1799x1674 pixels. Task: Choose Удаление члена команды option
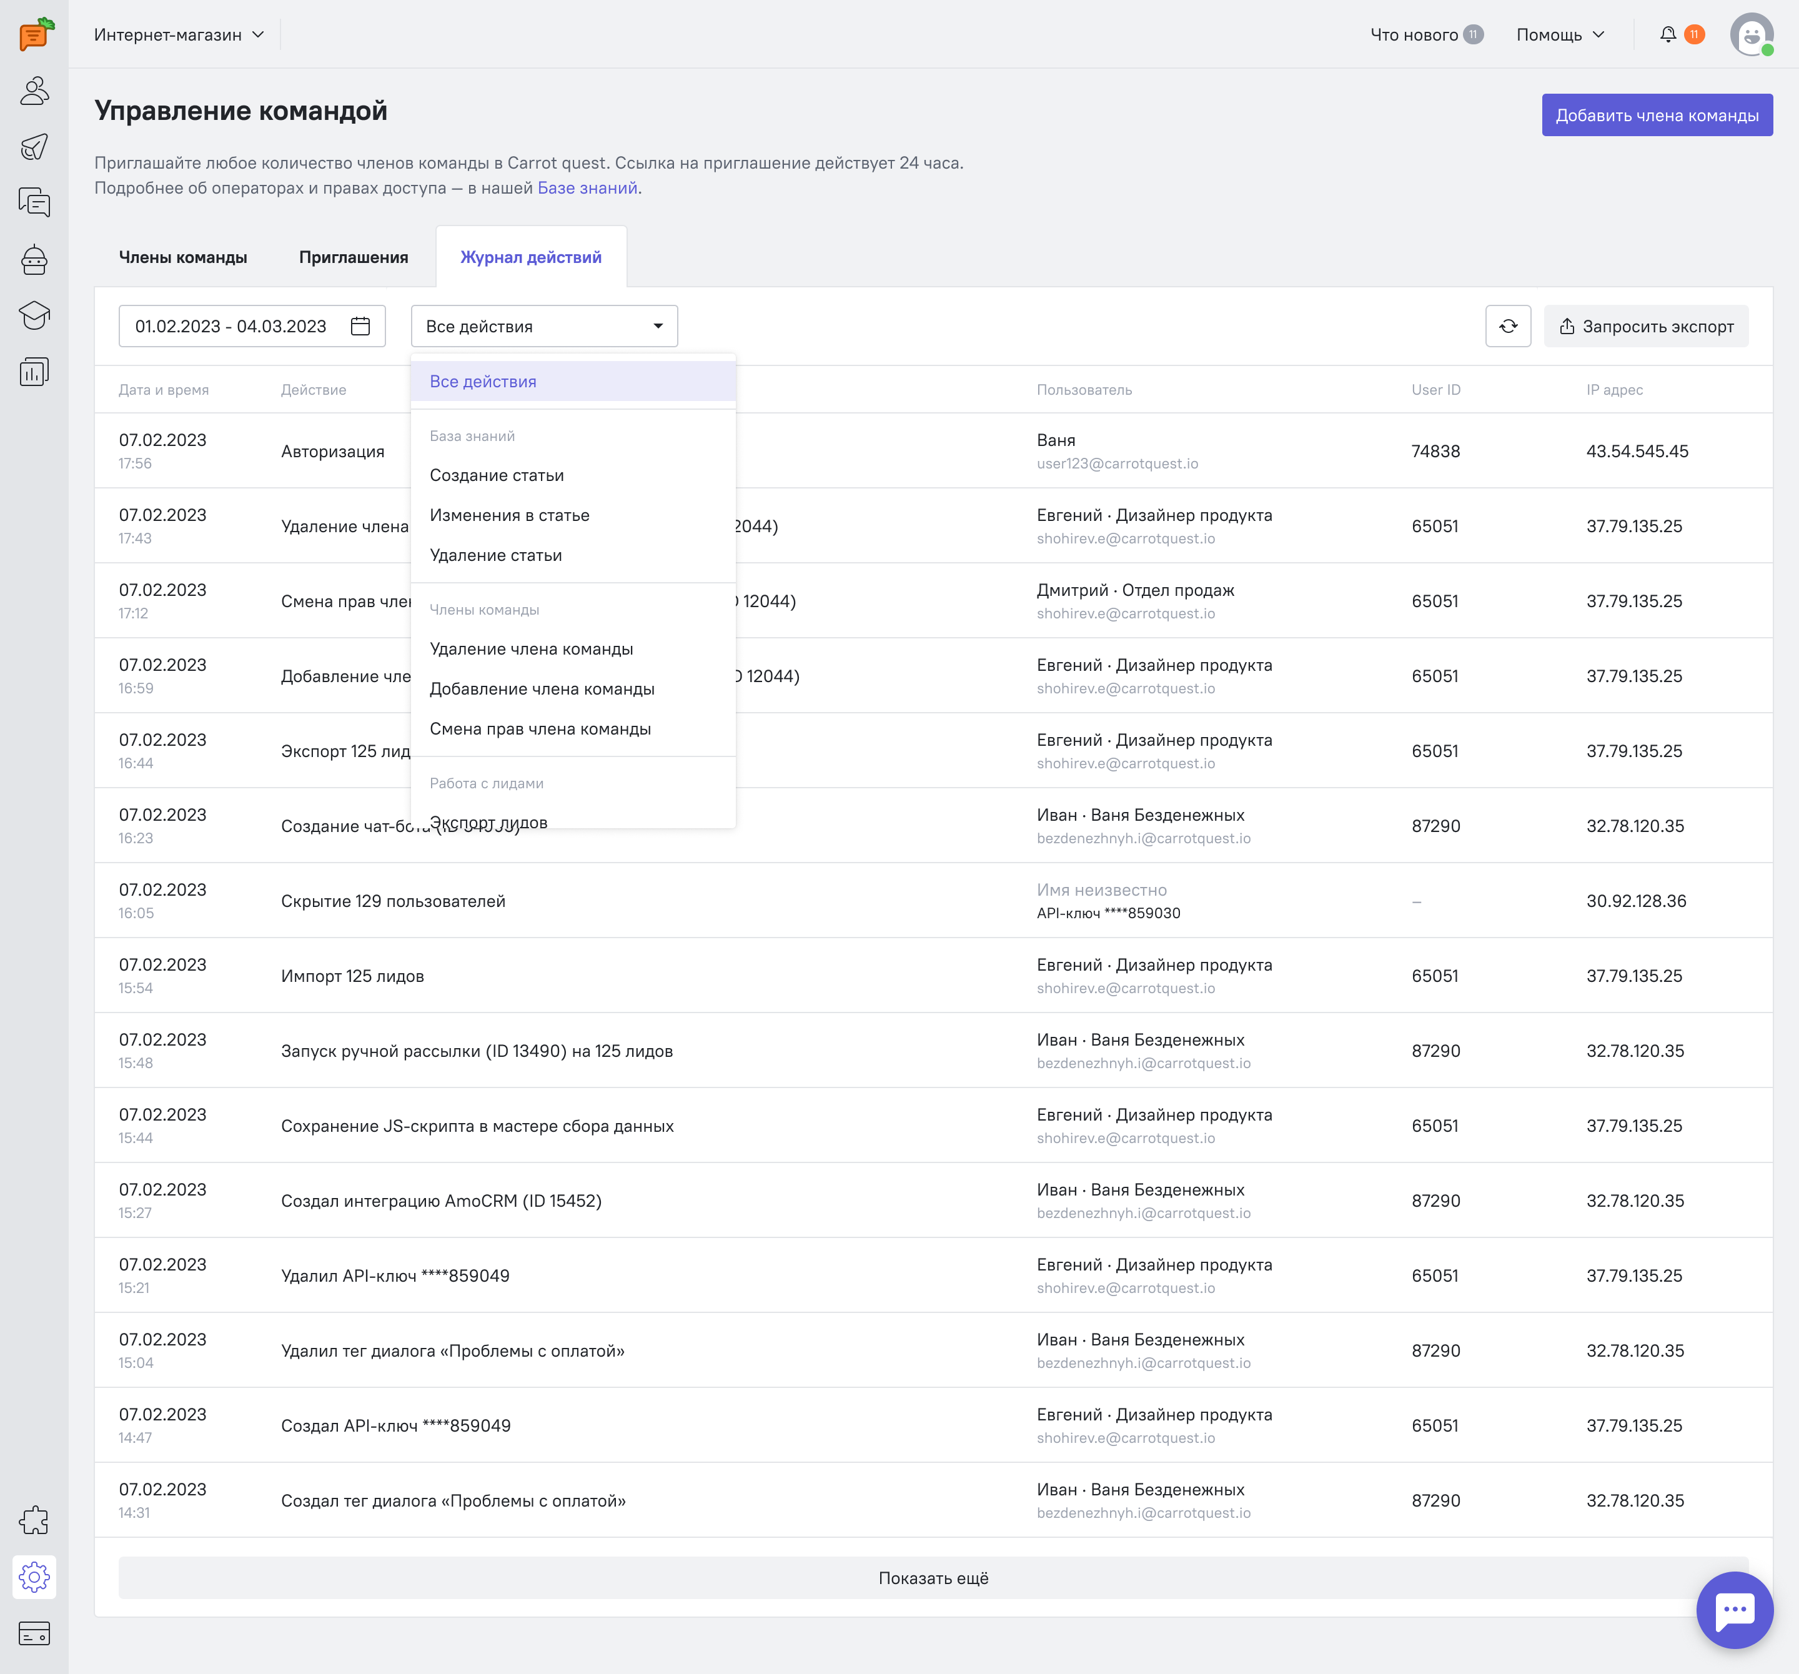(x=573, y=649)
